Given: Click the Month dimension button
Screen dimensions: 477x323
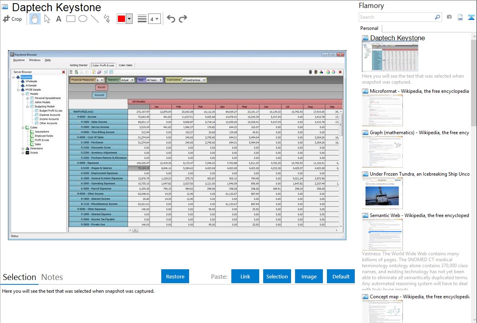Looking at the screenshot, I should [x=102, y=87].
